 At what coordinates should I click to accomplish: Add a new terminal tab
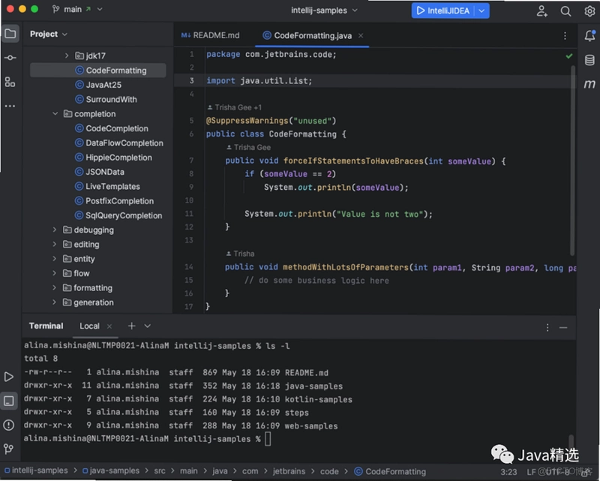coord(131,326)
